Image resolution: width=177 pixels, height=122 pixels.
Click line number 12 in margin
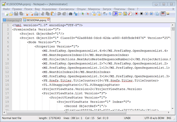(7, 72)
